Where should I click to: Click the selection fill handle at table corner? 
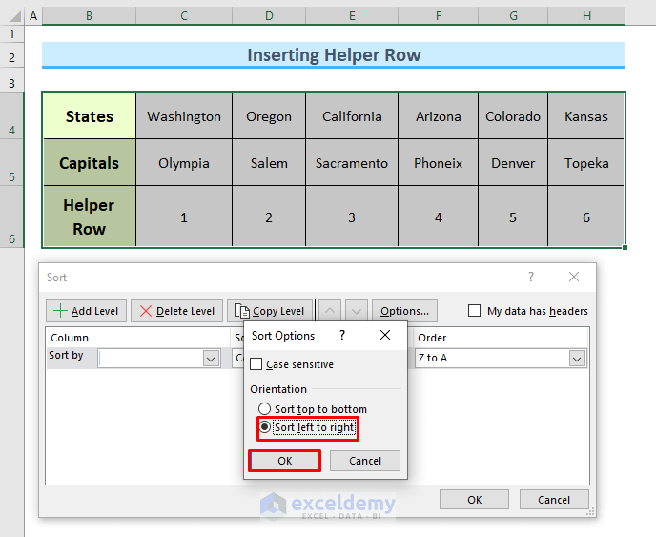tap(625, 247)
